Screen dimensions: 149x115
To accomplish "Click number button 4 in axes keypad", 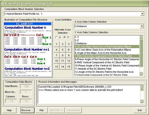I will [x=56, y=50].
